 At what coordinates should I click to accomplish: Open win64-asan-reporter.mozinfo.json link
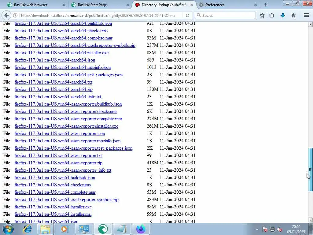68,141
